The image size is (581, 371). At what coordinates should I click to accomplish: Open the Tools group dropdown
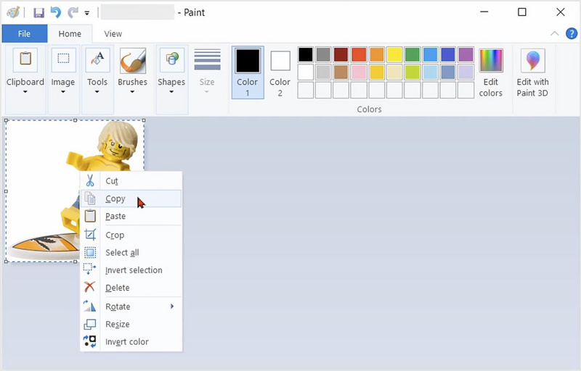(97, 91)
